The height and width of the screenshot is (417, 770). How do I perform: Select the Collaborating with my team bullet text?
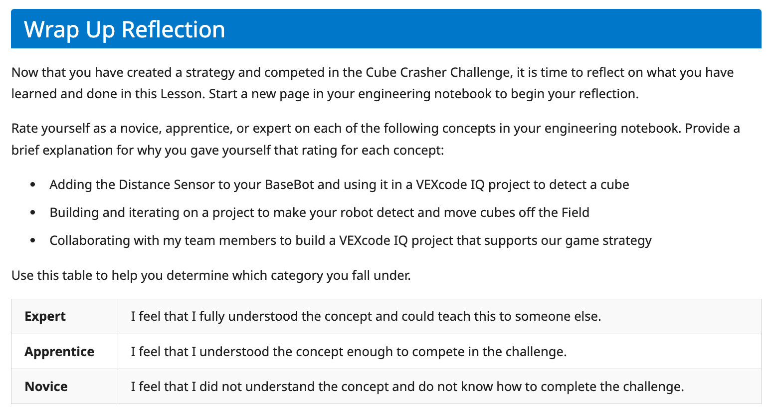[350, 240]
